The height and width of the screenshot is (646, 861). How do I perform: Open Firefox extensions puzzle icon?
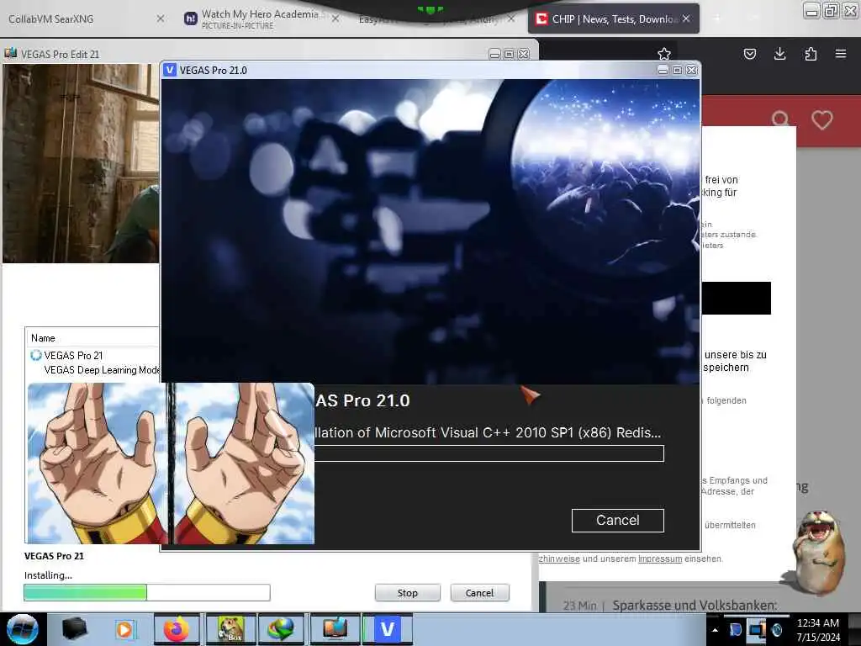click(x=811, y=54)
